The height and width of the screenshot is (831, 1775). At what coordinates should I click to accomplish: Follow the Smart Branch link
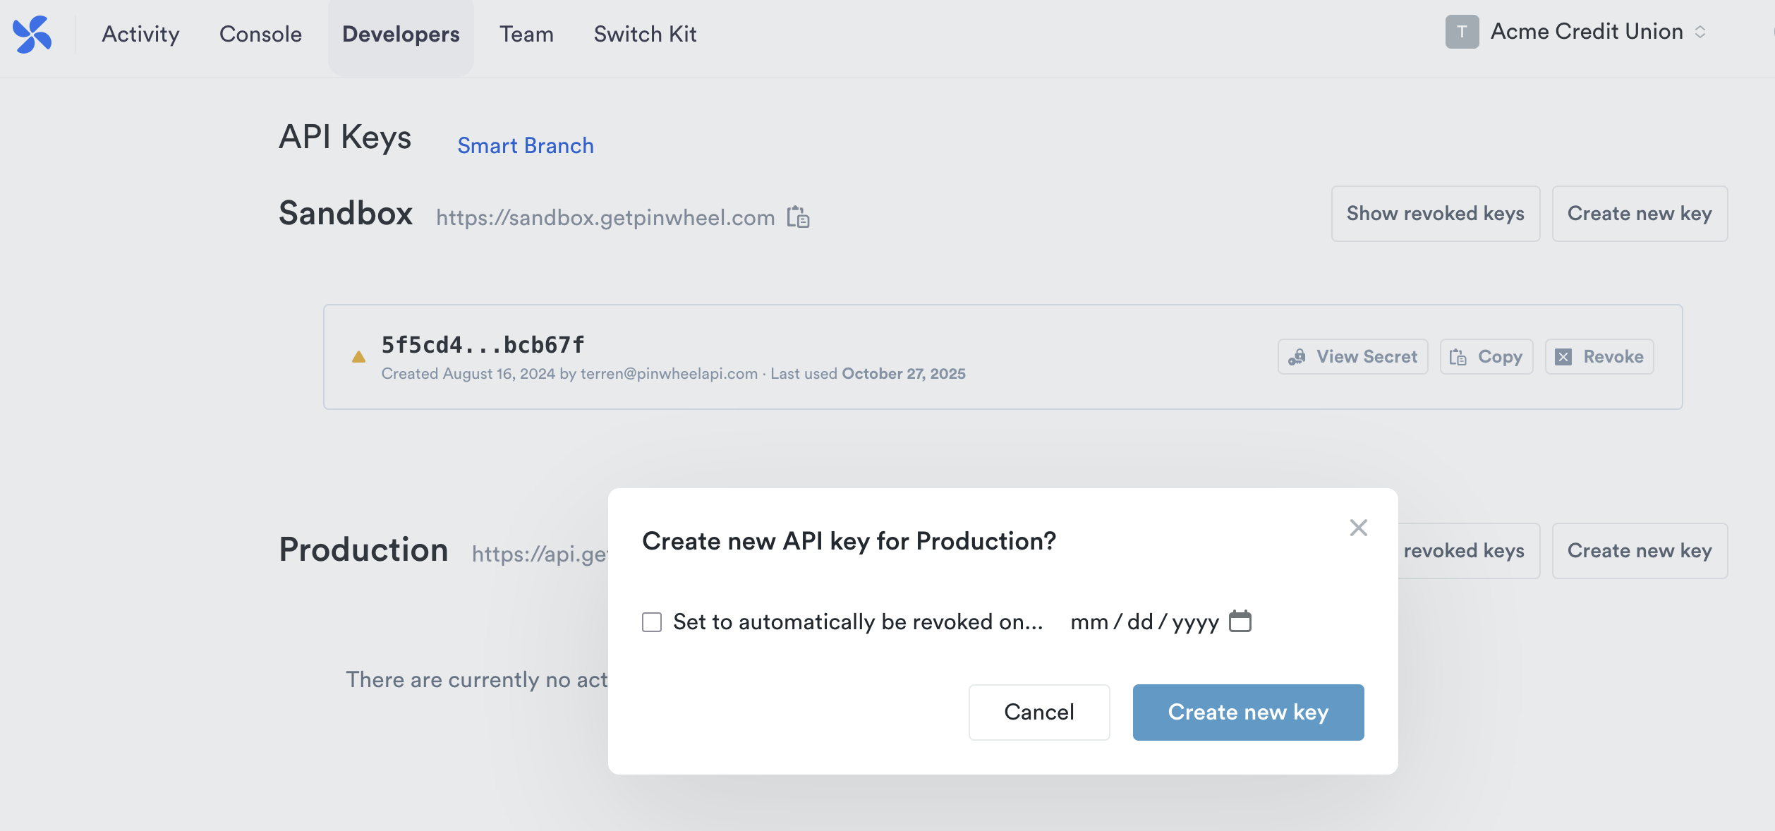point(526,145)
